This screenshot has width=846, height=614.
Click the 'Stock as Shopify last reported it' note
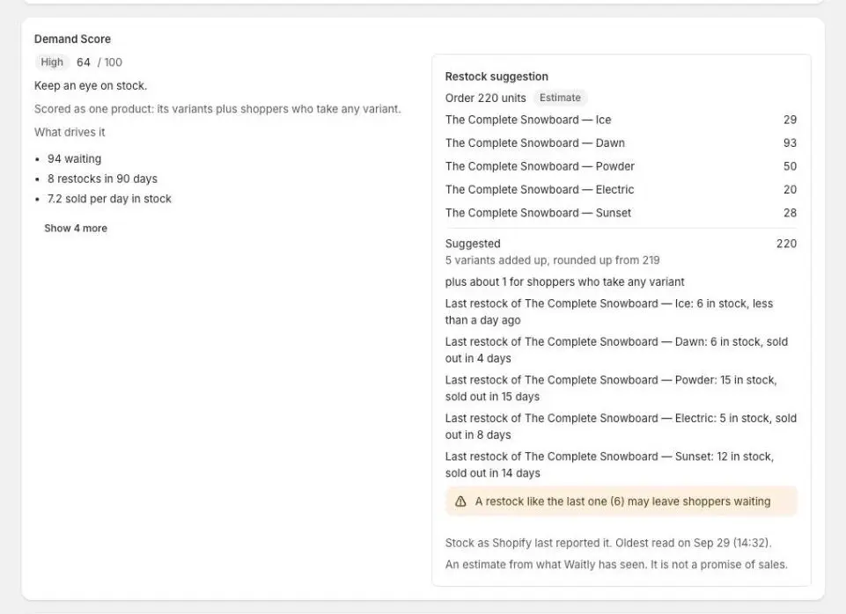608,543
